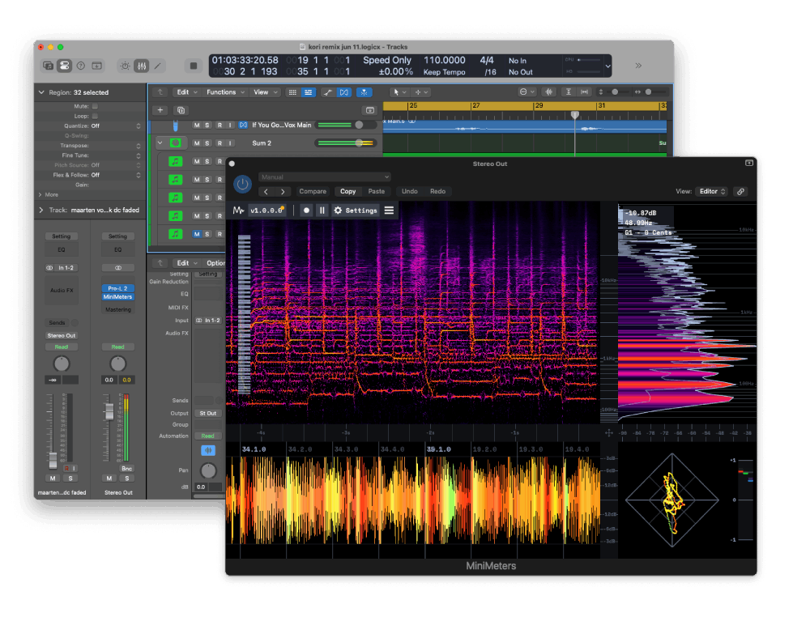Viewport: 810px width, 621px height.
Task: Expand the Track inspector section
Action: 41,210
